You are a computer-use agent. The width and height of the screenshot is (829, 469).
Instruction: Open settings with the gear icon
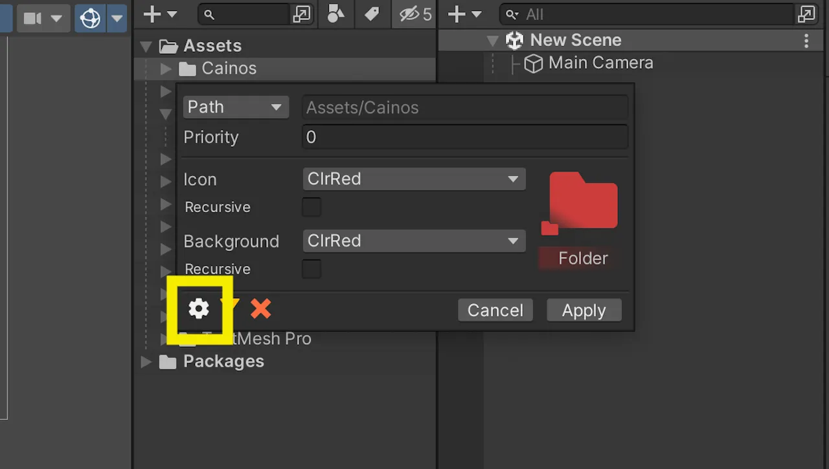click(199, 309)
